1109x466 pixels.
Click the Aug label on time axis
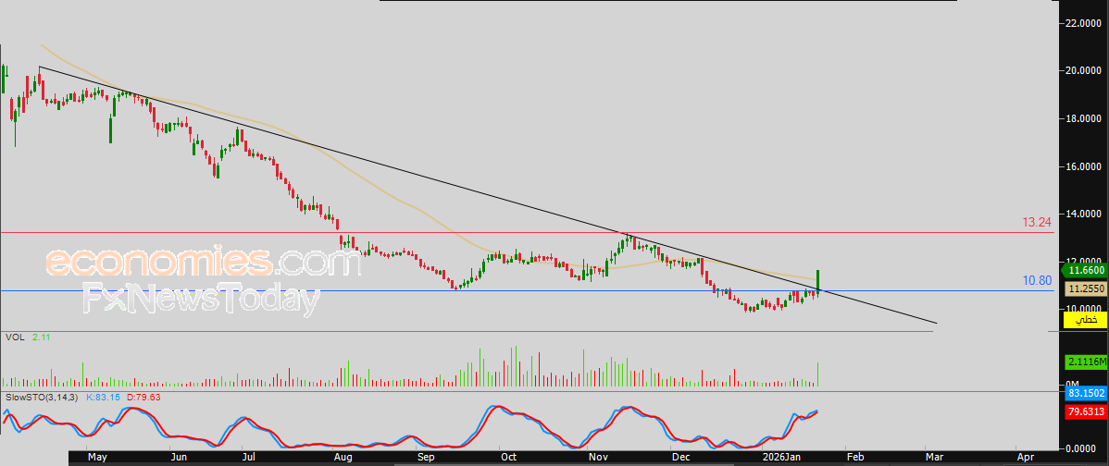coord(343,457)
